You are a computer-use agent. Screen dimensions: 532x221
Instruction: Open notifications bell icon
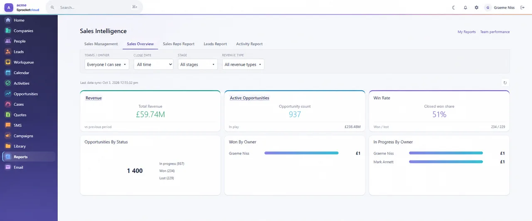click(x=465, y=7)
